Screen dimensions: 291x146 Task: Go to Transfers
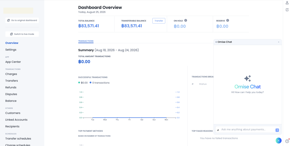[x=11, y=80]
